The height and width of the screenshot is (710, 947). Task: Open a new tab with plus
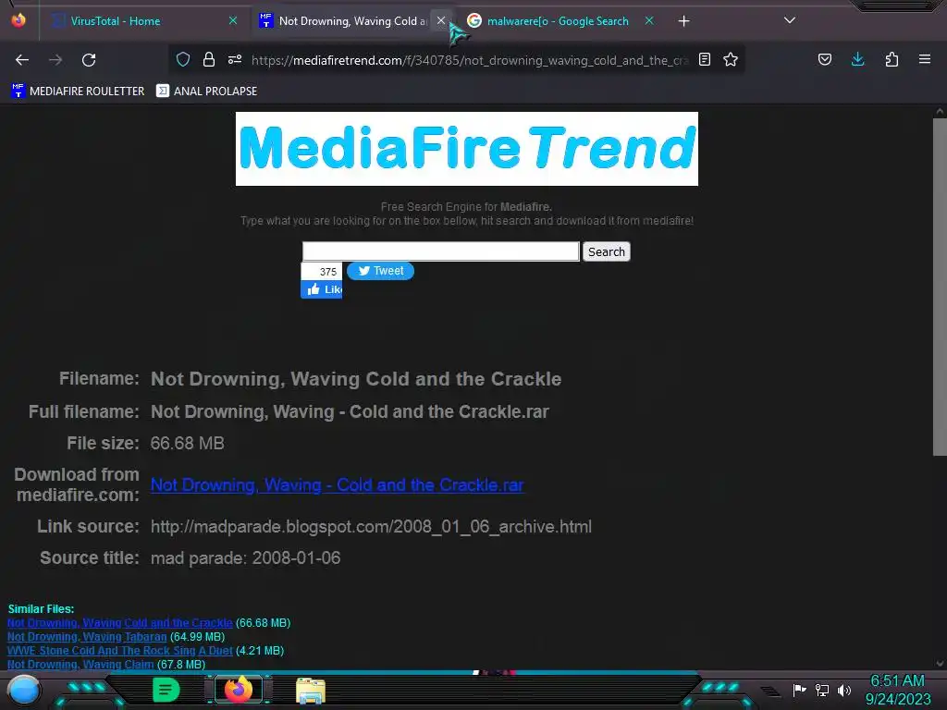pos(683,21)
